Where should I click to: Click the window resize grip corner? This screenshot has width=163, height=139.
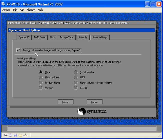click(x=160, y=136)
